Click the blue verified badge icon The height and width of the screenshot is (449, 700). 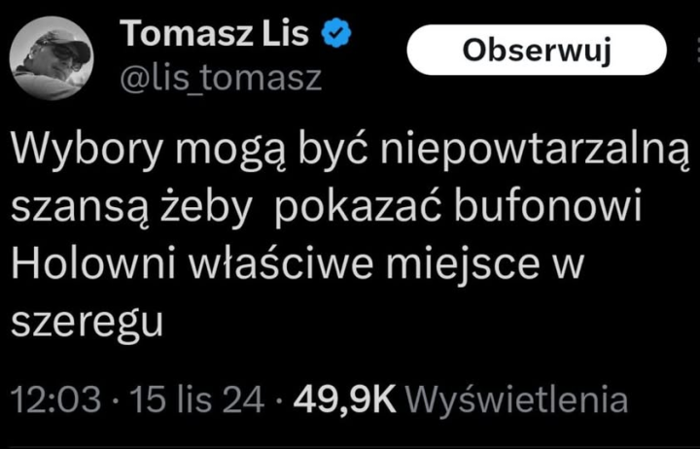pos(337,36)
